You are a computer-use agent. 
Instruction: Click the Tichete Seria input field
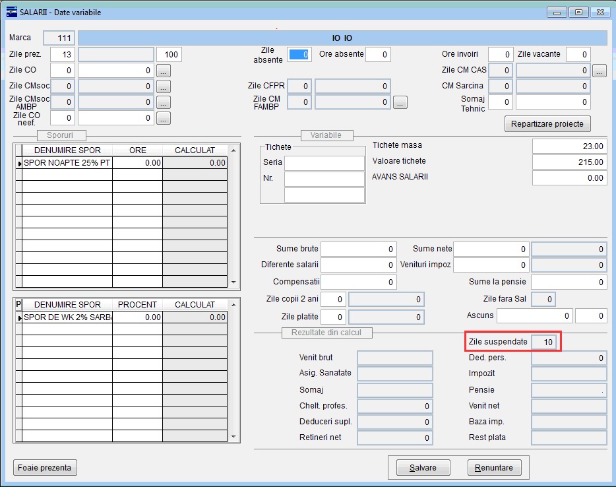point(324,163)
